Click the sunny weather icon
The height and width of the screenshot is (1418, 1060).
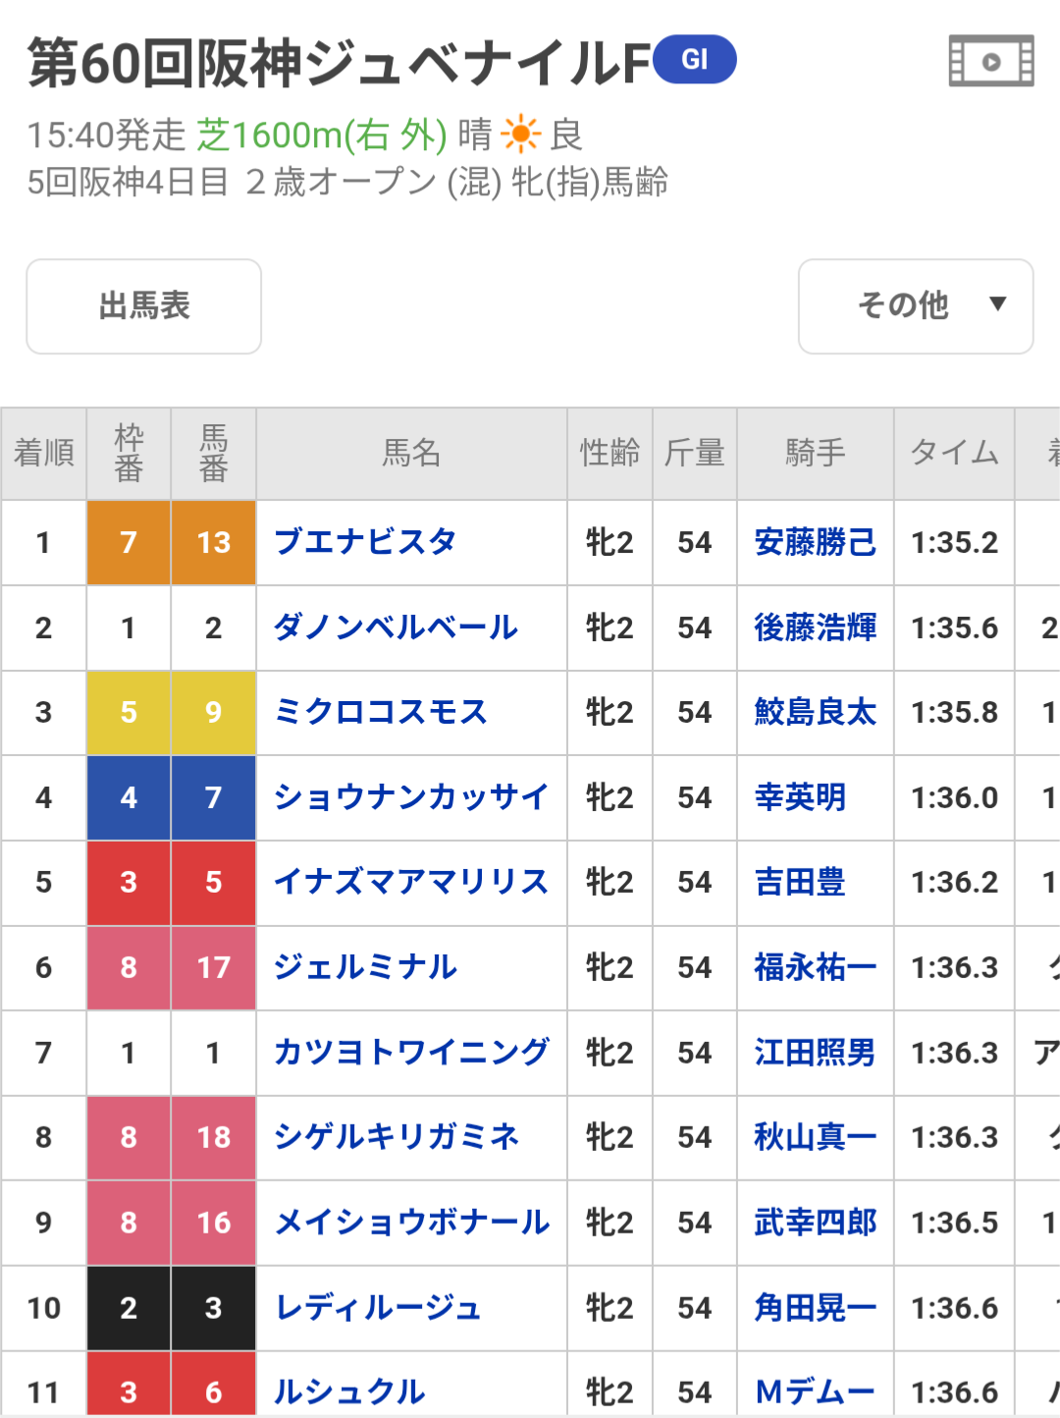coord(520,135)
